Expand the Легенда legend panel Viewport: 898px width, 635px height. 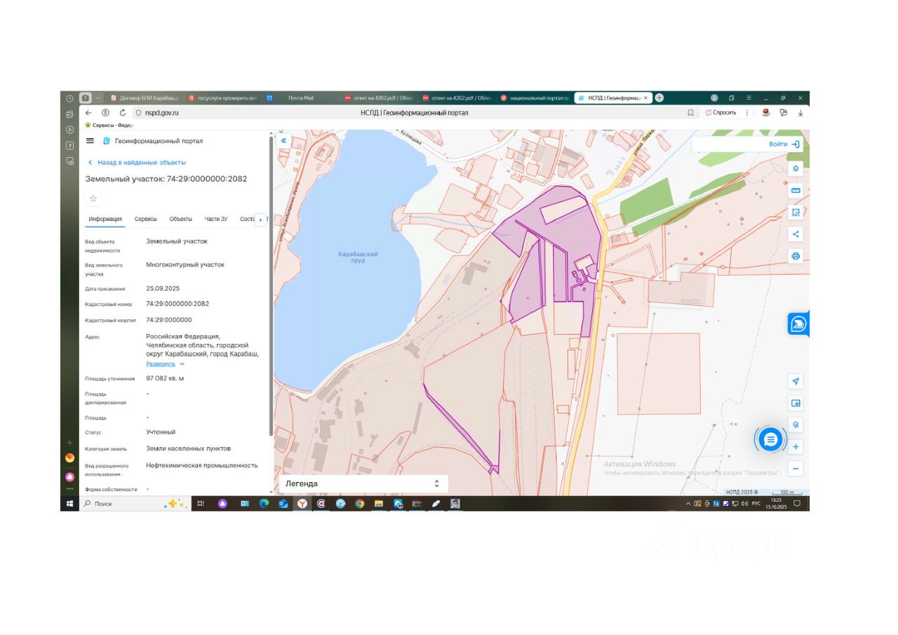point(363,483)
